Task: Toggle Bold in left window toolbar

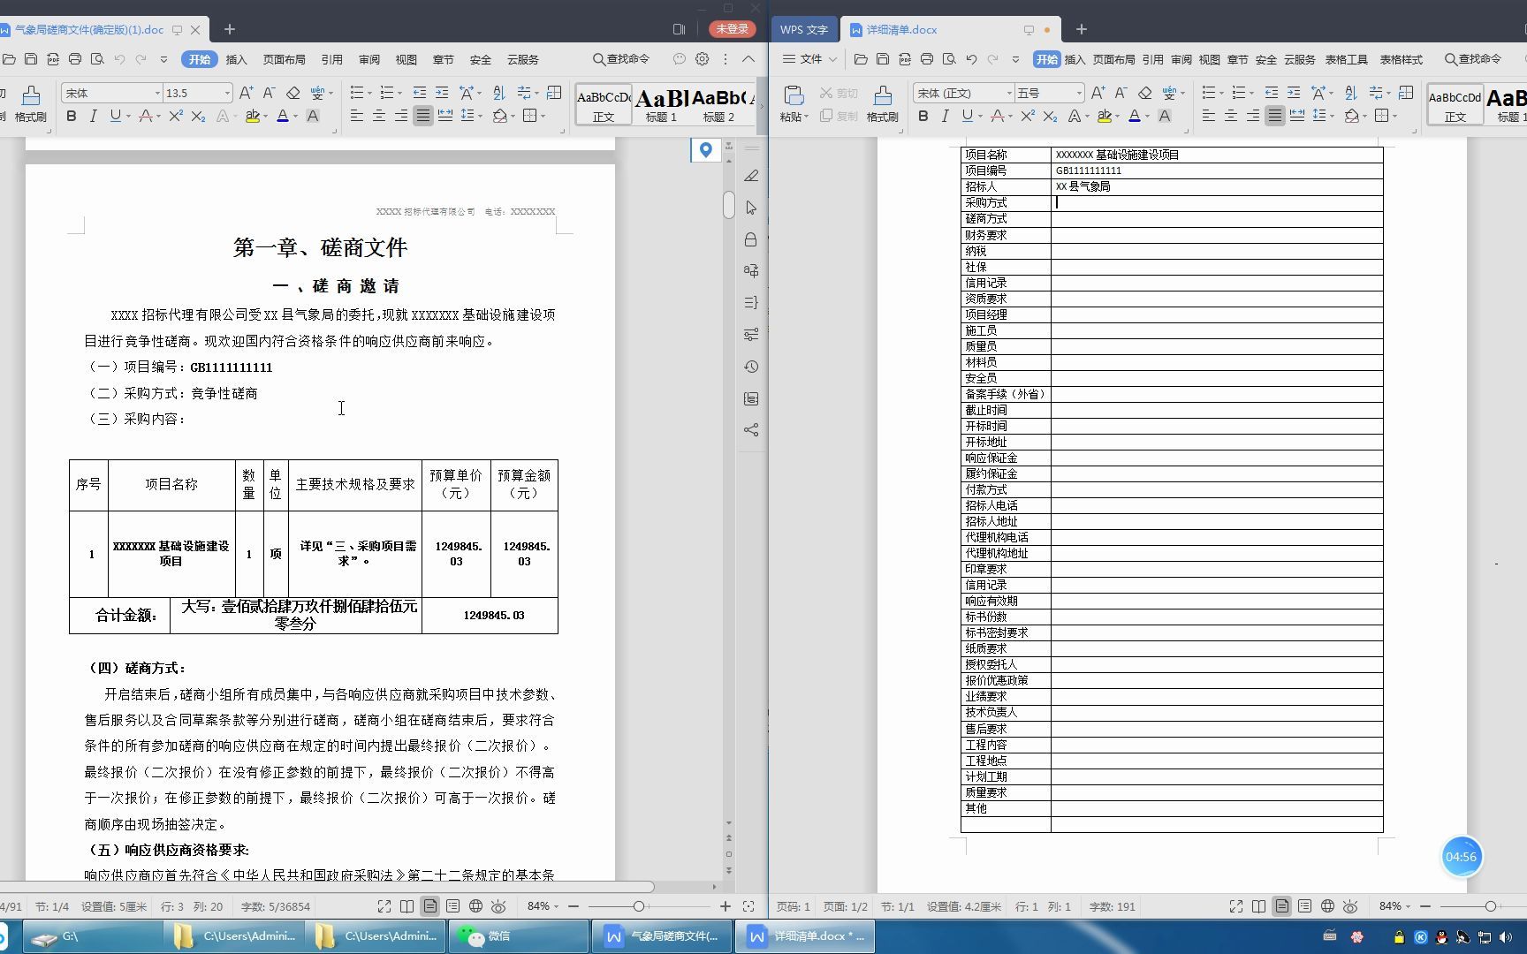Action: click(72, 117)
